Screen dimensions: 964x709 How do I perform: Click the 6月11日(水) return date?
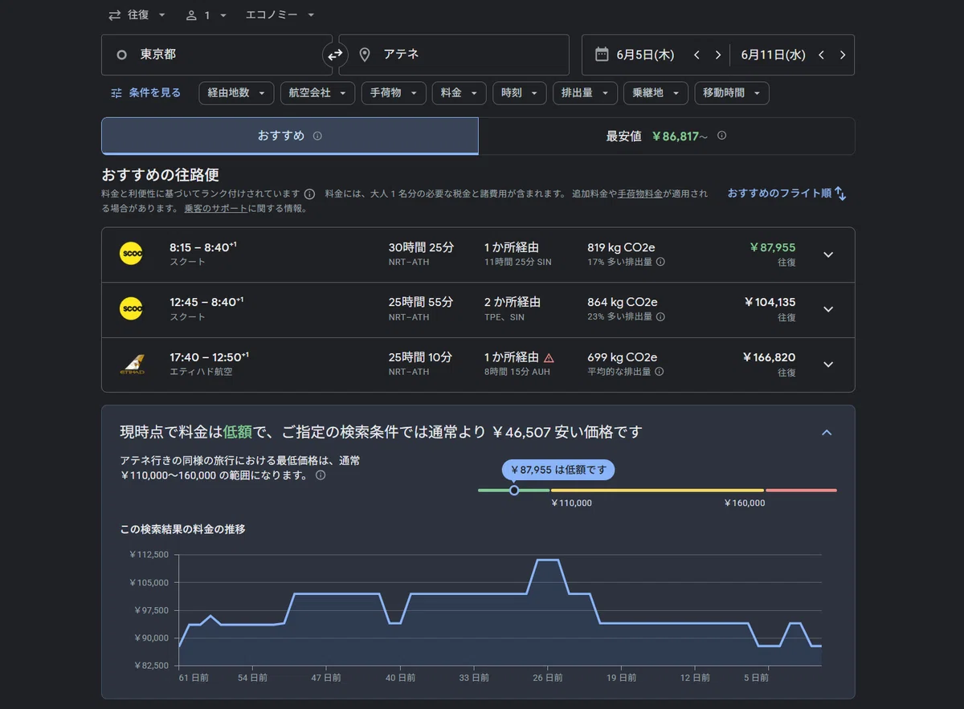pos(773,55)
